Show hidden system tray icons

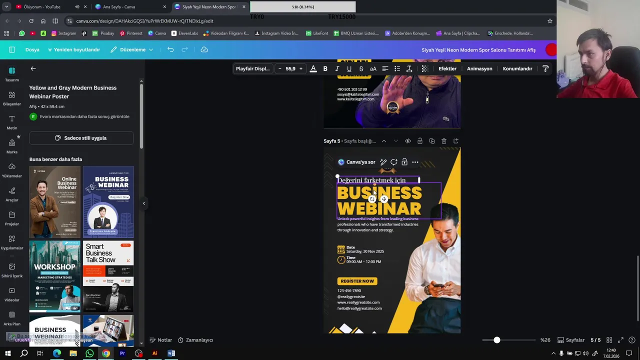point(553,353)
